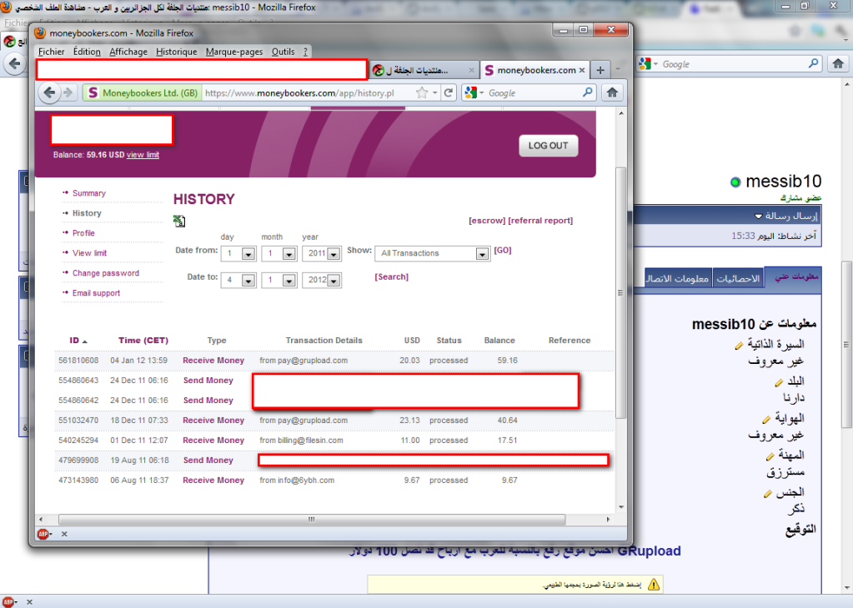The image size is (853, 608).
Task: Expand the All Transactions show dropdown
Action: pos(482,254)
